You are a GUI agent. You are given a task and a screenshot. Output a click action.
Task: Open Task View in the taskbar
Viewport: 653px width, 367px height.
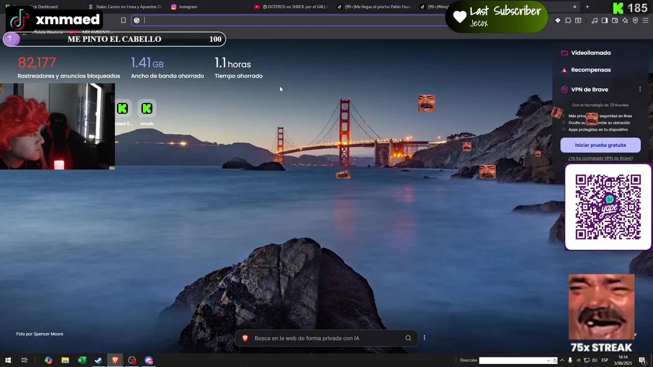[x=24, y=360]
